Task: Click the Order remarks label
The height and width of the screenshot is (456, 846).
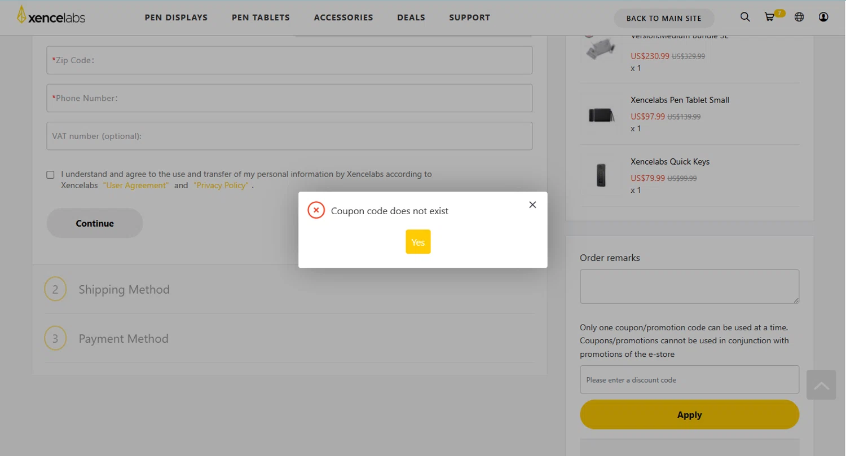Action: 610,258
